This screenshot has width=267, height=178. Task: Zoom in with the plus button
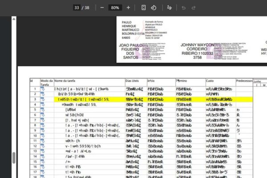pos(129,8)
